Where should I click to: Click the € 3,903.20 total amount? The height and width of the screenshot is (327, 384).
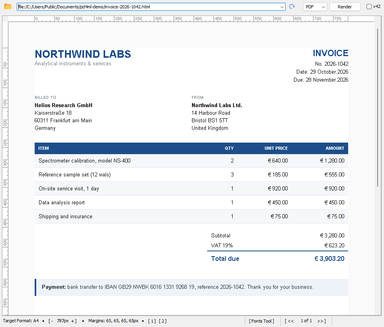329,258
